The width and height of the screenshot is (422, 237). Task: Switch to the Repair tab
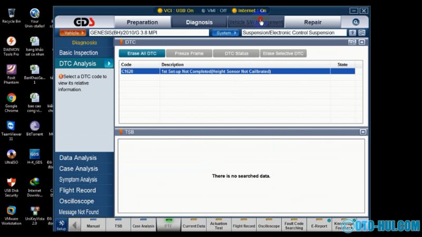coord(312,22)
